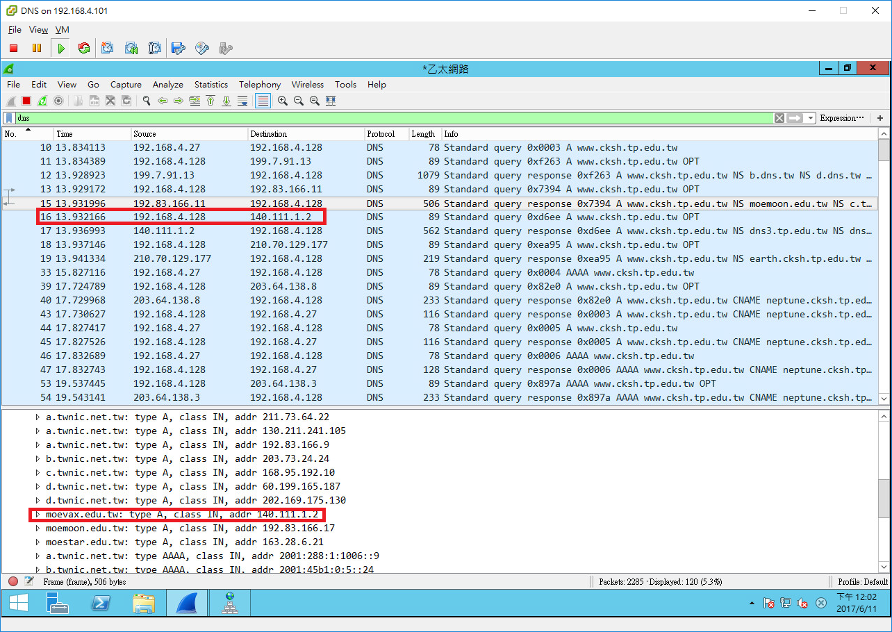
Task: Click the Profile: Default status entry
Action: click(x=863, y=581)
